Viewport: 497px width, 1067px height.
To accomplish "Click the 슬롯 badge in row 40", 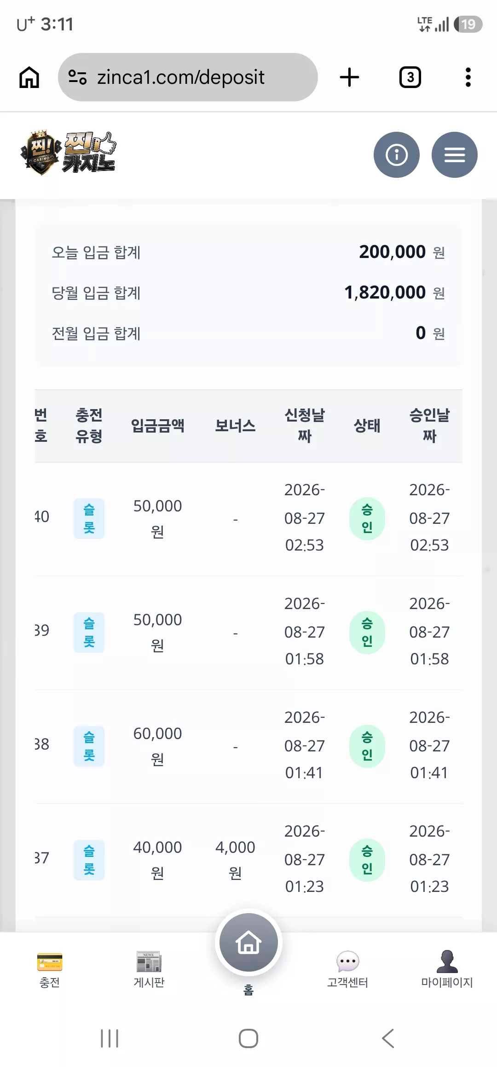I will 89,519.
